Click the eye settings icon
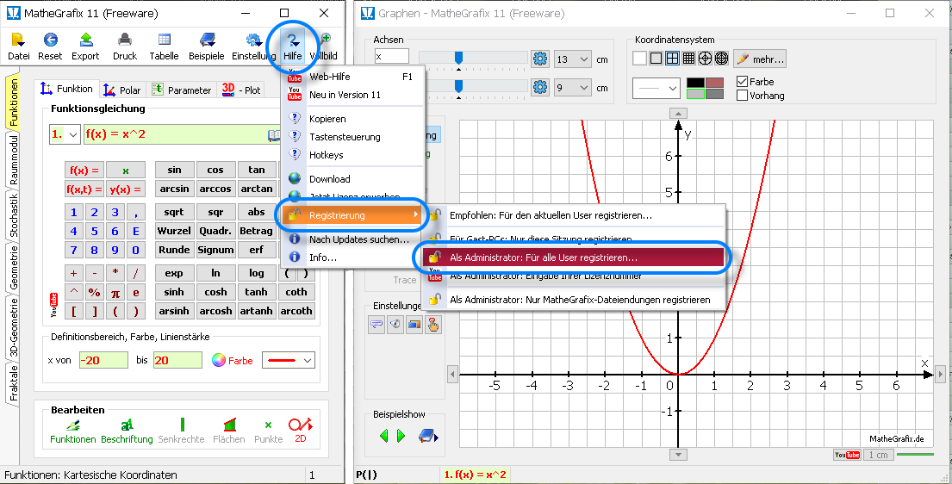 (x=395, y=325)
